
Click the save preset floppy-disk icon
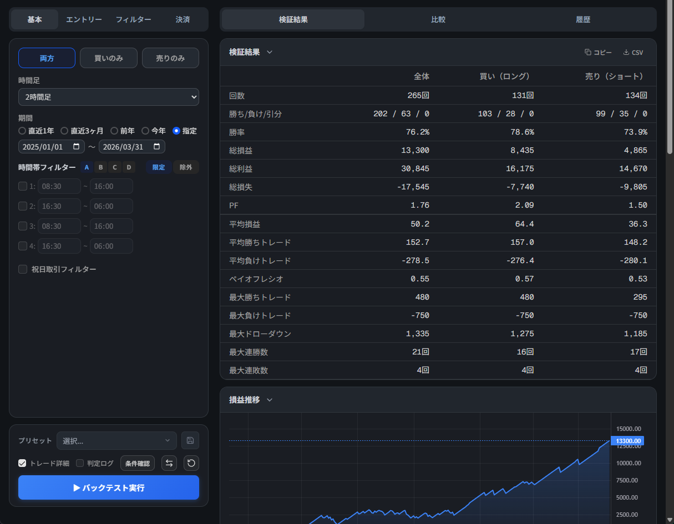pyautogui.click(x=190, y=440)
